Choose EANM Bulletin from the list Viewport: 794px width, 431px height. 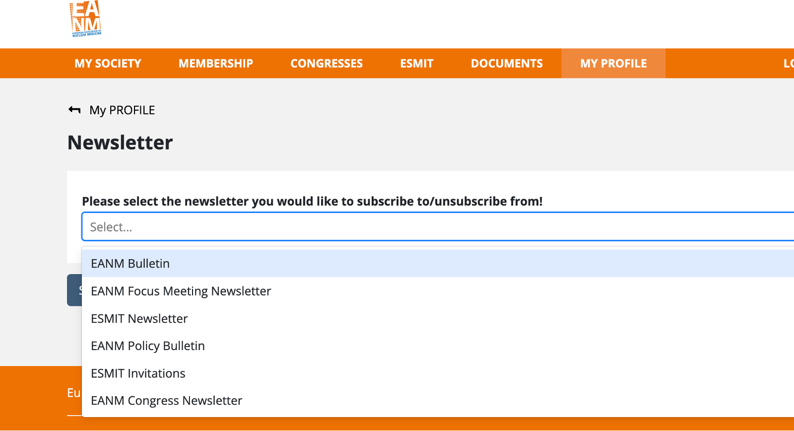pyautogui.click(x=131, y=264)
